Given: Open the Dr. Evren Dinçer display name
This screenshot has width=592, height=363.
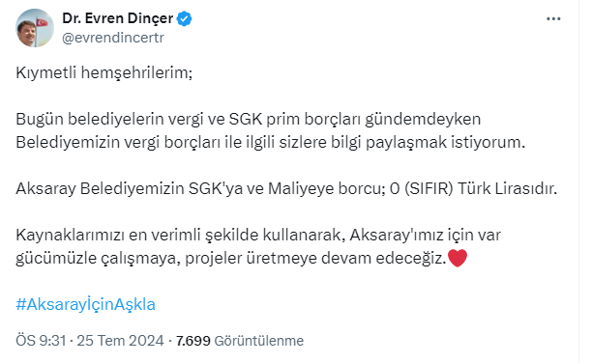Looking at the screenshot, I should (x=117, y=18).
